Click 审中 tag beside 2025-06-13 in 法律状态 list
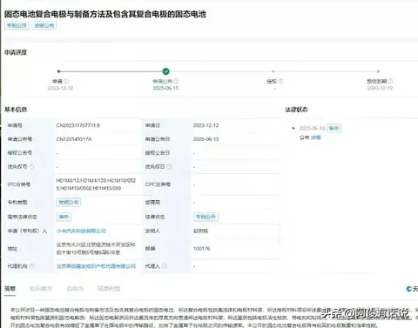The height and width of the screenshot is (328, 418). (x=334, y=128)
